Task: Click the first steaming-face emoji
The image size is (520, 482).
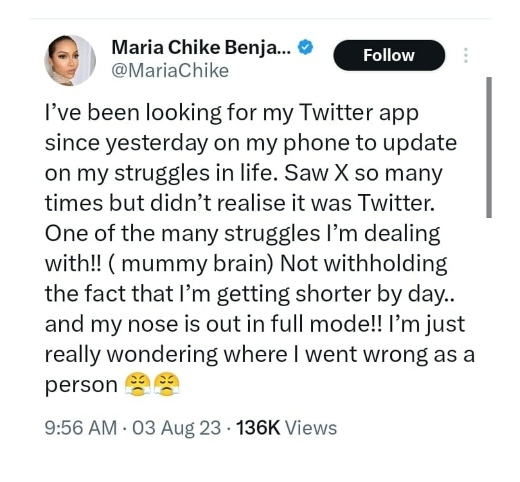Action: pos(138,385)
